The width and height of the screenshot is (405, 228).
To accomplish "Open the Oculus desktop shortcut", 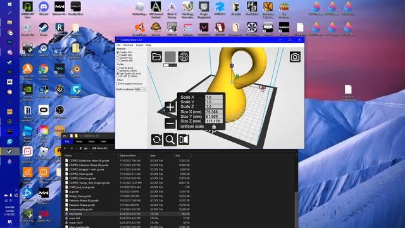I will [x=44, y=111].
